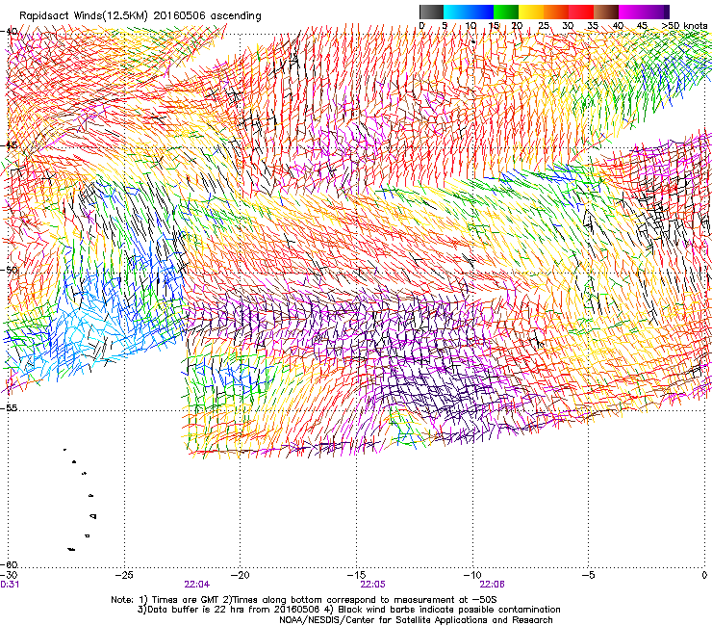Click the "20" value under the color bar
This screenshot has width=712, height=626.
point(517,26)
